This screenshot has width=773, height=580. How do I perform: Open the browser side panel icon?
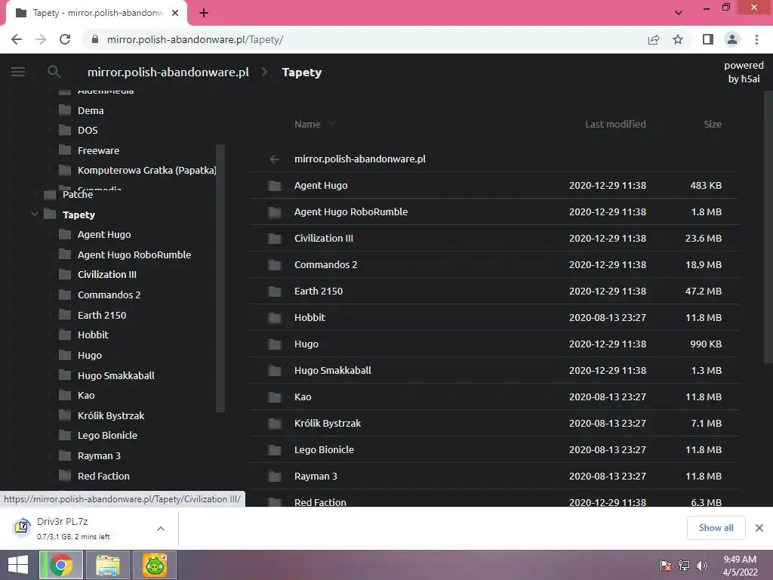pyautogui.click(x=708, y=39)
